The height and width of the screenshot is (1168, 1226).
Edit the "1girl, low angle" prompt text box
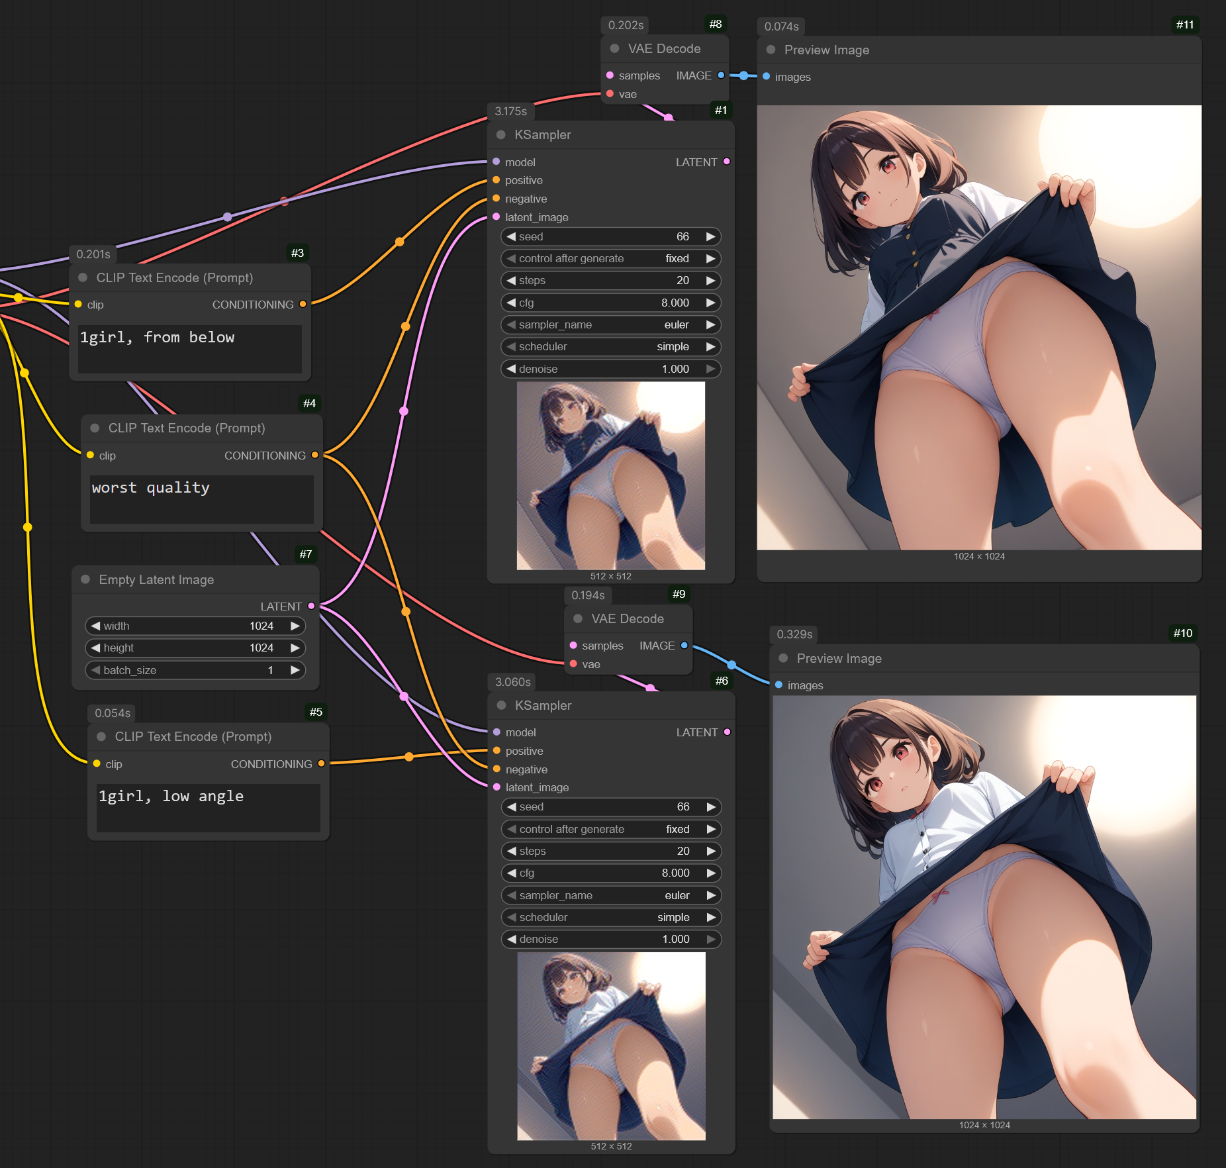[209, 808]
